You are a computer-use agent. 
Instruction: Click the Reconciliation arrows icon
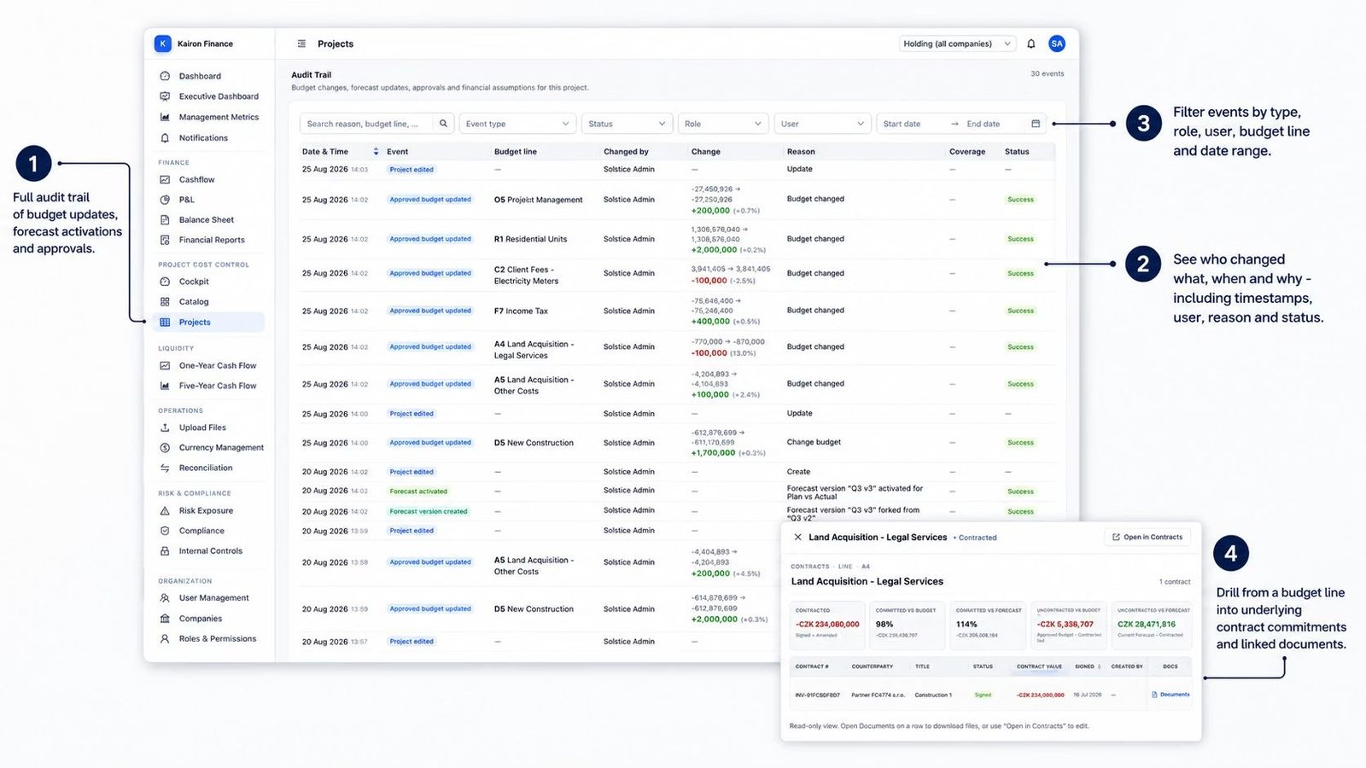click(165, 468)
